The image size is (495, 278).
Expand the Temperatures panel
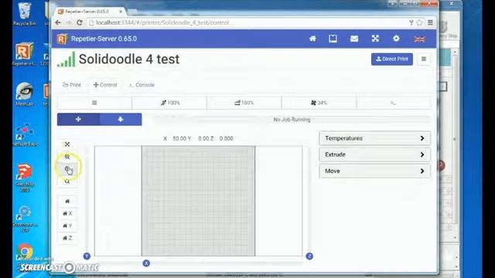(x=374, y=138)
